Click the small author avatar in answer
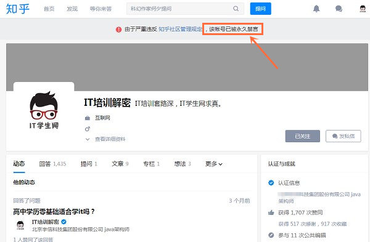The image size is (370, 242). (20, 225)
